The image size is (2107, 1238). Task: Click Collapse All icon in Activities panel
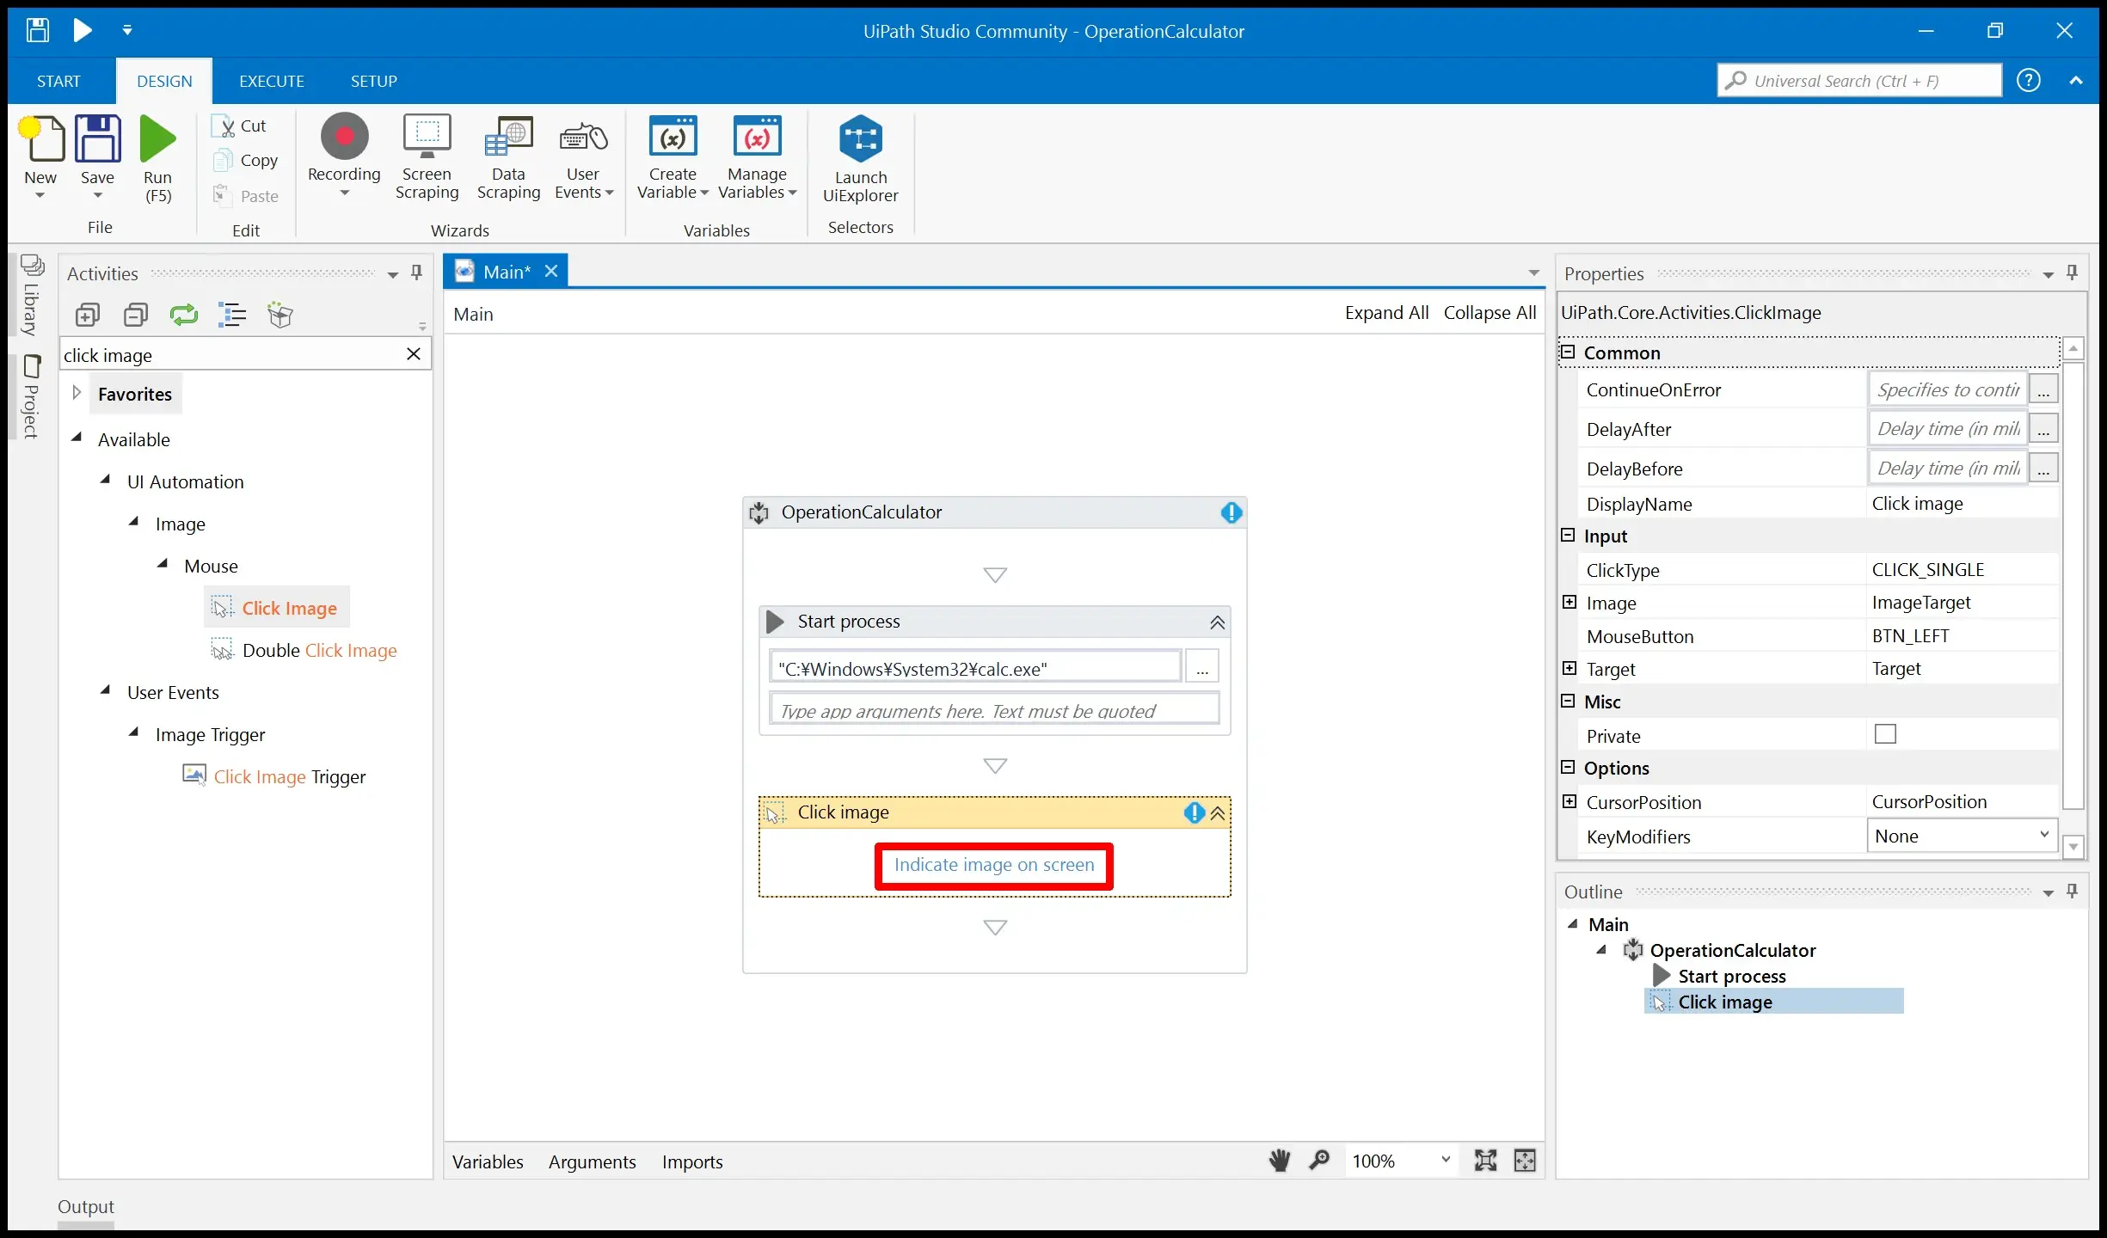point(136,315)
